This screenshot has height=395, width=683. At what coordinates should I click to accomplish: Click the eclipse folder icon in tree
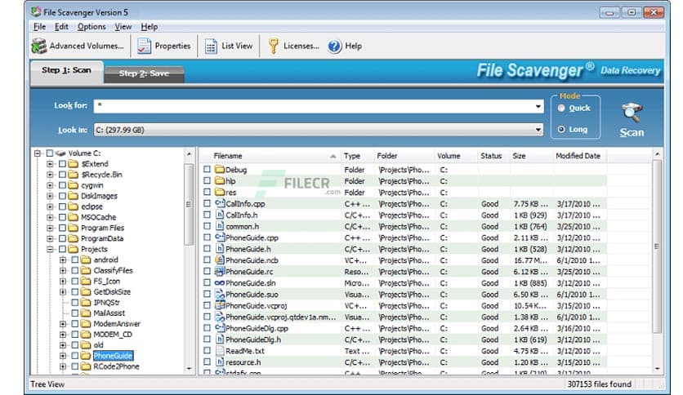(x=74, y=206)
